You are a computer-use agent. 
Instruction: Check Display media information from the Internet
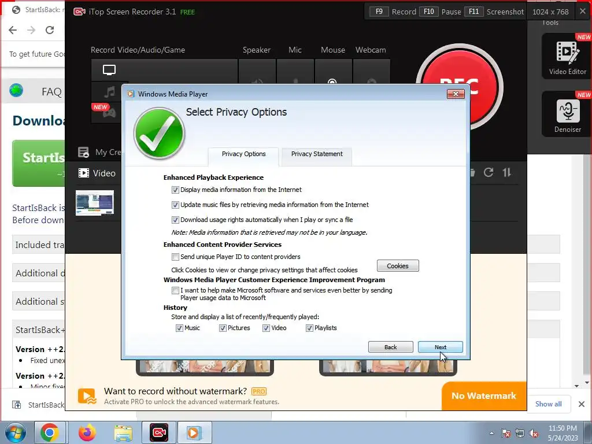coord(175,190)
